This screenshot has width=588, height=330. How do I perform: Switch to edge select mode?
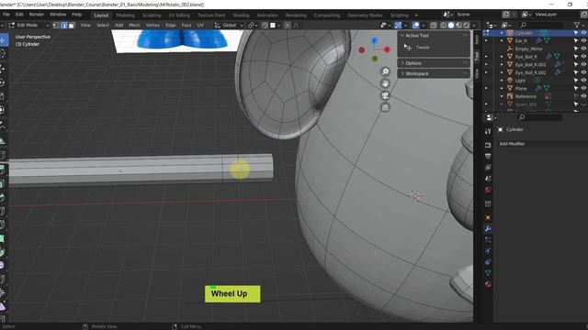63,25
